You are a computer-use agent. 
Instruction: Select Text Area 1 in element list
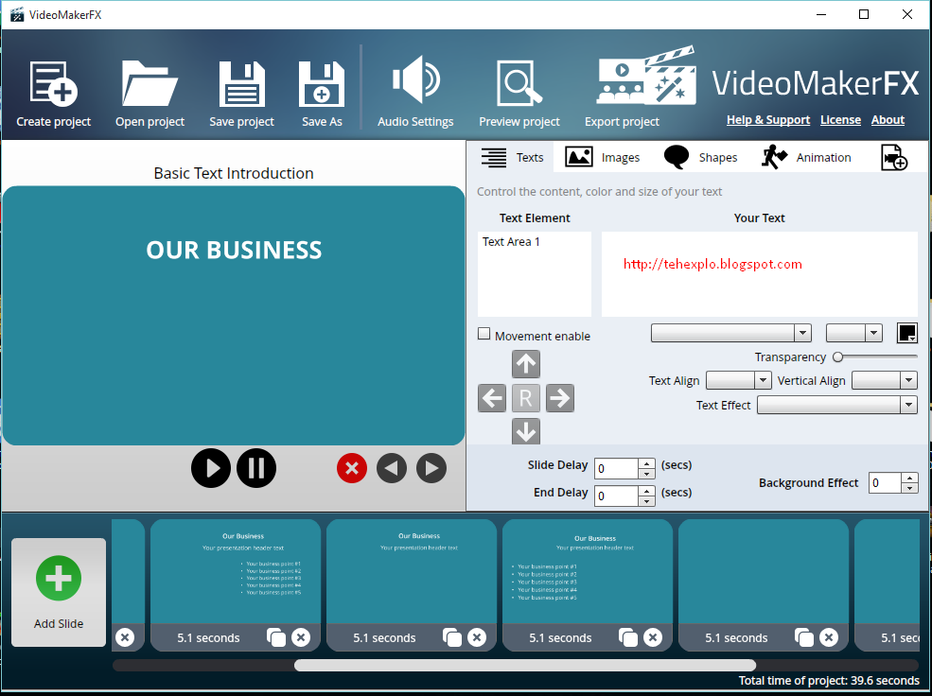click(x=511, y=242)
